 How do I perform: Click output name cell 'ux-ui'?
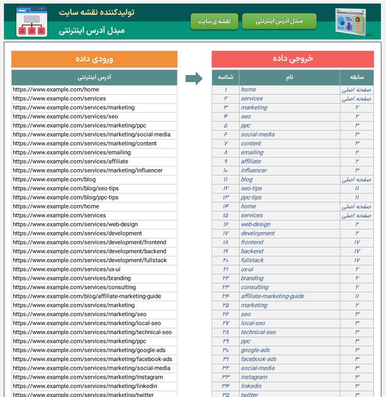(290, 269)
